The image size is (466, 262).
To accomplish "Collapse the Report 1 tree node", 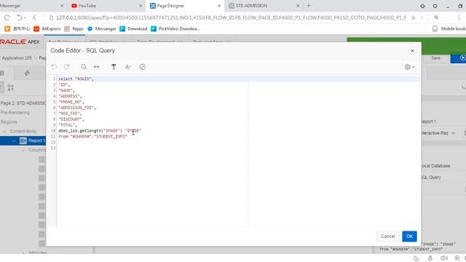I will point(14,140).
